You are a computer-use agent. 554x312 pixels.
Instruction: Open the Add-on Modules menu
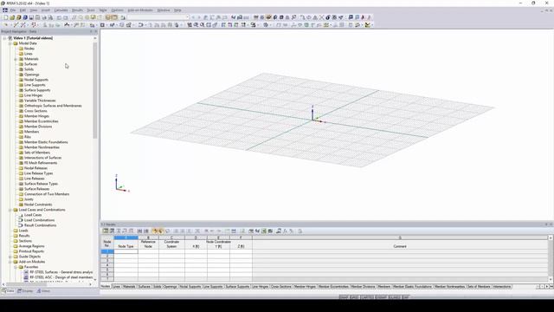(140, 10)
